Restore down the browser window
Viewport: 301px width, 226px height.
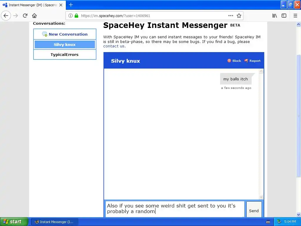tap(290, 5)
